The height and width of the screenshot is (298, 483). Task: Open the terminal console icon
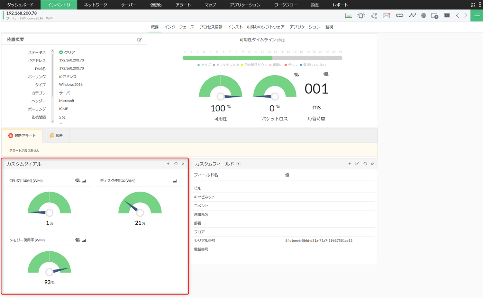pyautogui.click(x=447, y=15)
